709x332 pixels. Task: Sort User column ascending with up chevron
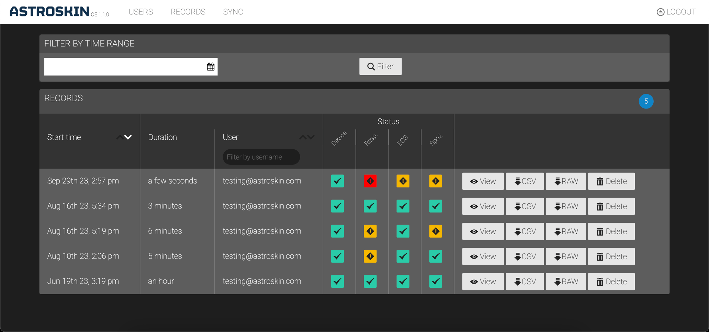302,137
